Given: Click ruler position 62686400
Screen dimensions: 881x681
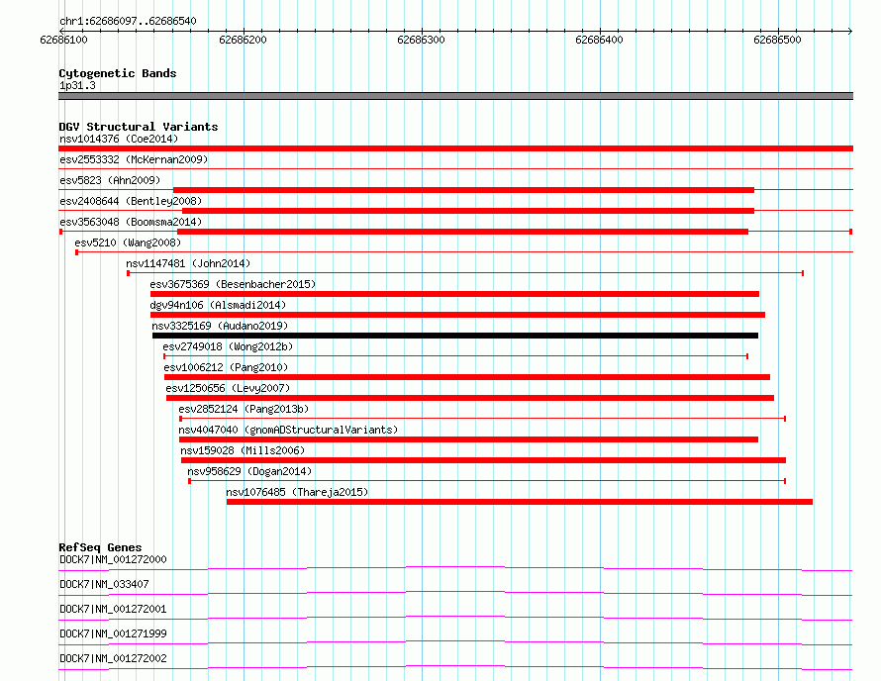Looking at the screenshot, I should coord(599,40).
